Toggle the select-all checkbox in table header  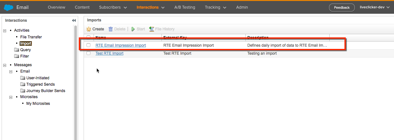tap(88, 37)
